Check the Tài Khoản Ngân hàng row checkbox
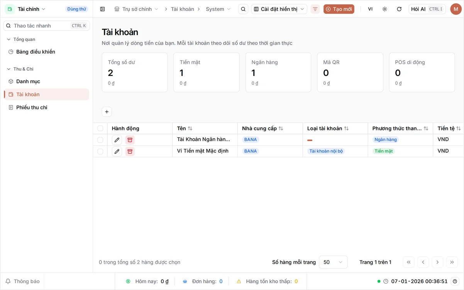The image size is (464, 290). (x=100, y=140)
